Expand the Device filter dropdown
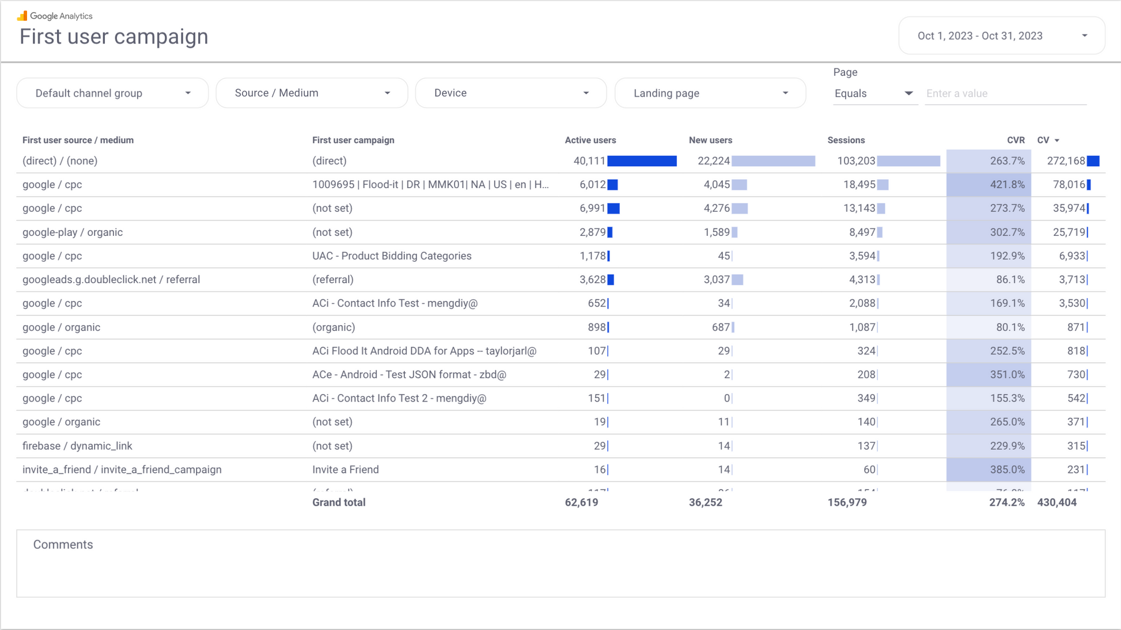This screenshot has width=1121, height=630. (x=510, y=93)
